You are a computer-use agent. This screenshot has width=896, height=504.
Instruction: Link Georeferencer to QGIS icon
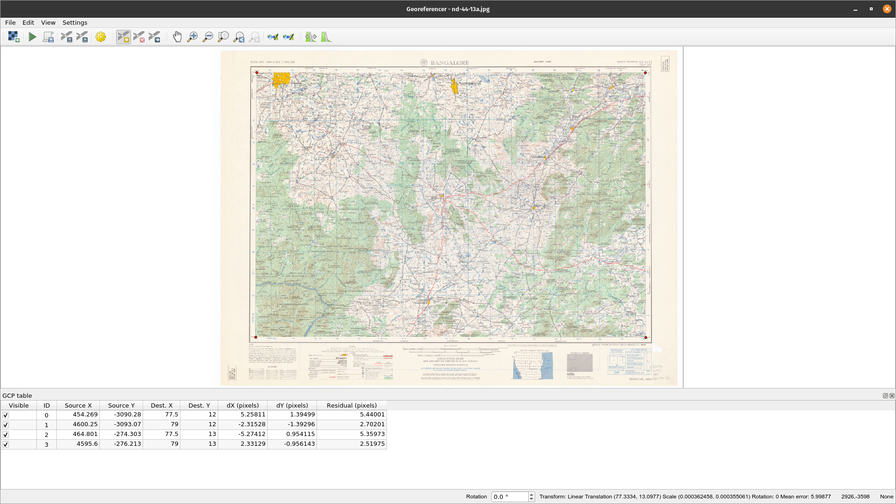(273, 37)
